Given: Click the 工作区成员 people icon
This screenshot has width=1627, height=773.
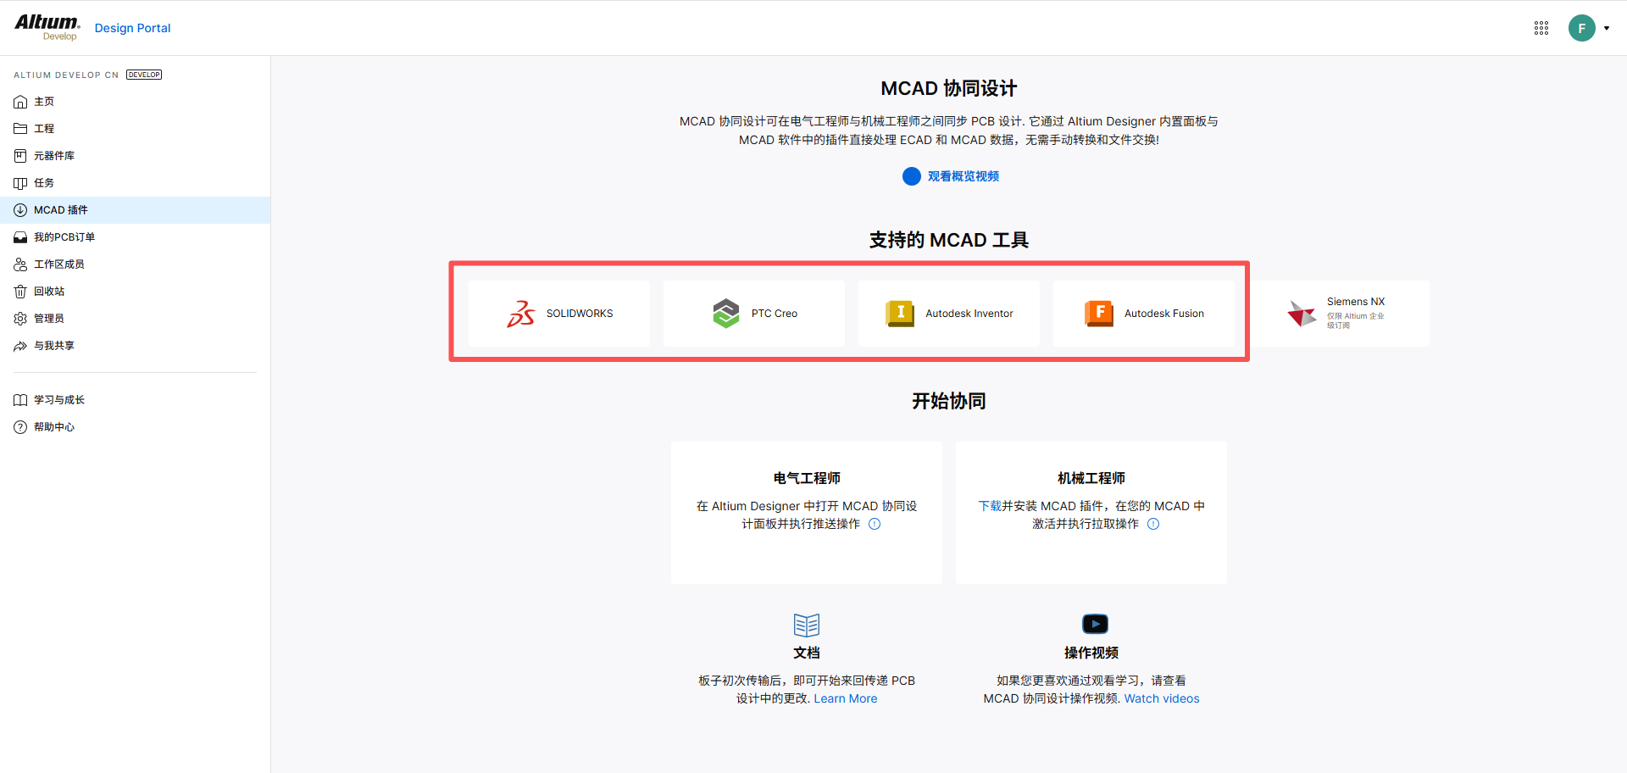Looking at the screenshot, I should point(20,264).
